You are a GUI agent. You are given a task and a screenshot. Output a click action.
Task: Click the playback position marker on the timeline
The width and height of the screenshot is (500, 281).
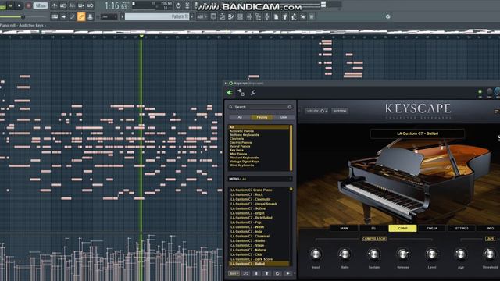click(141, 37)
